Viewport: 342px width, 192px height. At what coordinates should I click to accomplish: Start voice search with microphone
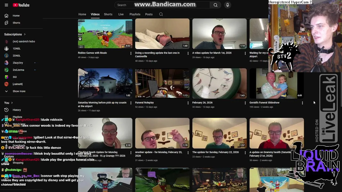228,5
